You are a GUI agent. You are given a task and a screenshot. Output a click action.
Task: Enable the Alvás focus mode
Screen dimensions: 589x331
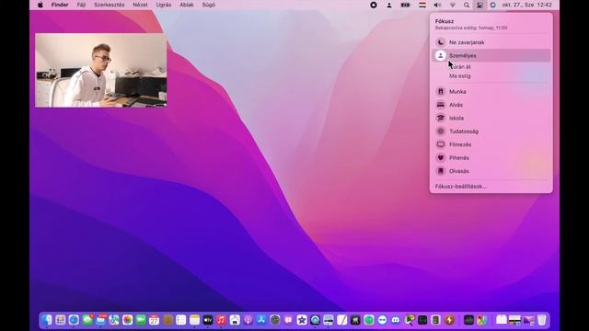(491, 105)
